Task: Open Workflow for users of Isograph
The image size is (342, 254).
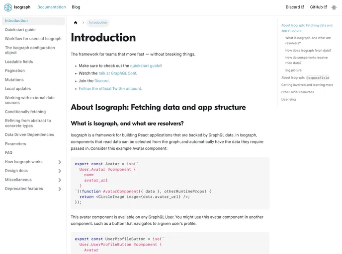Action: coord(34,39)
